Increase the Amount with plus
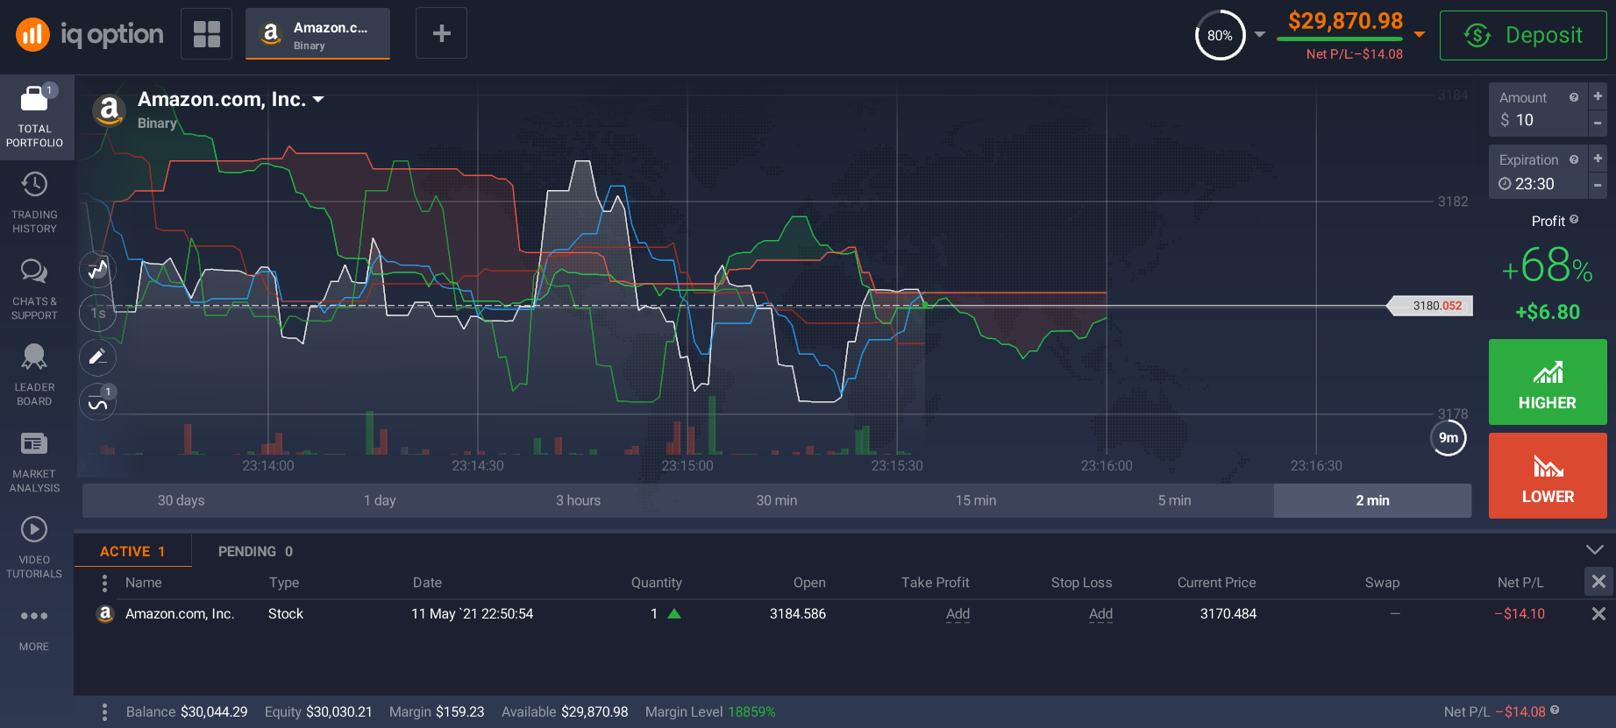Viewport: 1616px width, 728px height. tap(1598, 96)
